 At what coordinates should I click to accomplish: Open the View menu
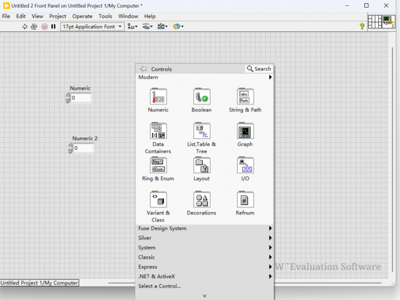tap(37, 16)
